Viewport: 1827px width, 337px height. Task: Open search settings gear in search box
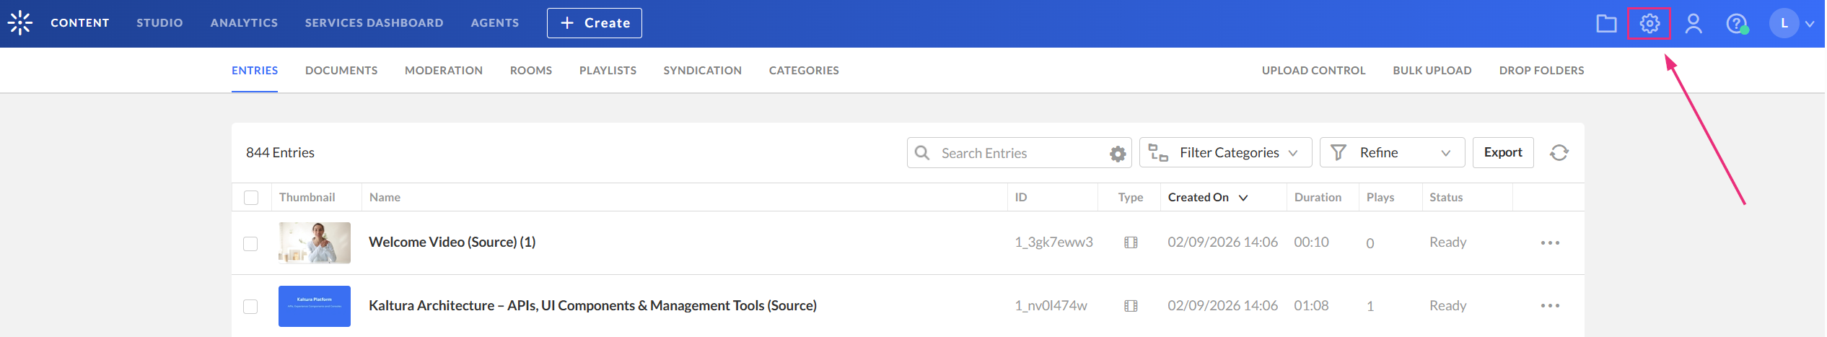pos(1117,154)
